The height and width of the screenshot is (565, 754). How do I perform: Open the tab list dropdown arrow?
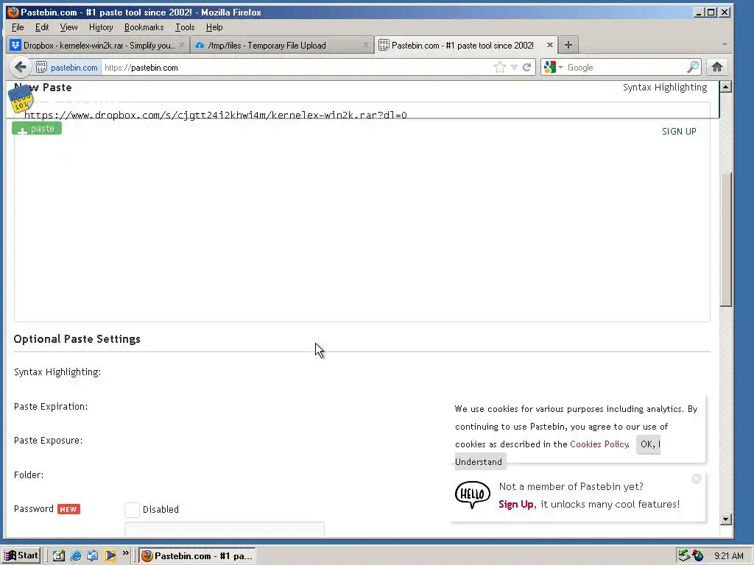(x=725, y=44)
